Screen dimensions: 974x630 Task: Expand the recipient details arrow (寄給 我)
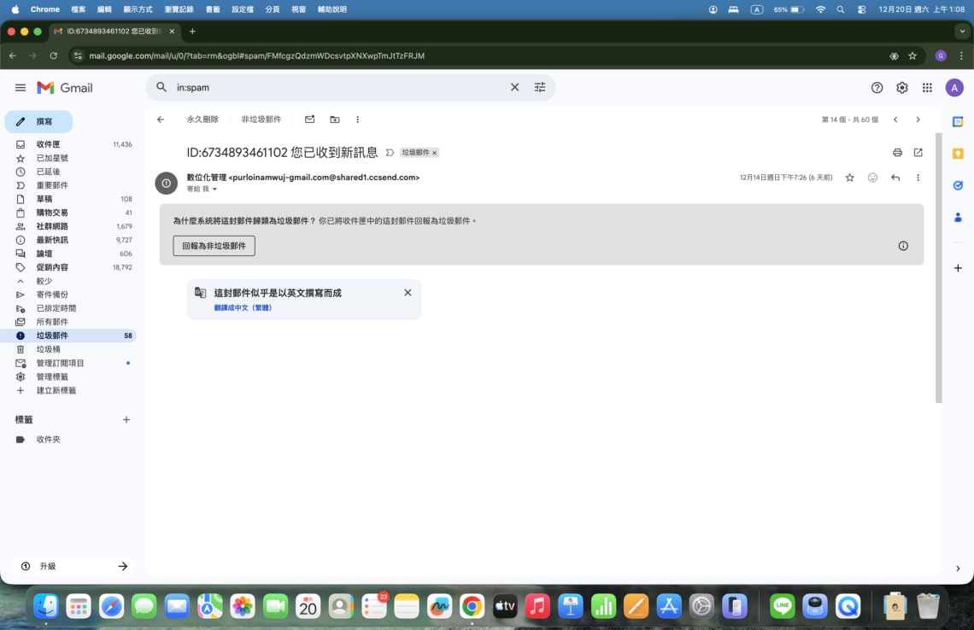coord(215,190)
